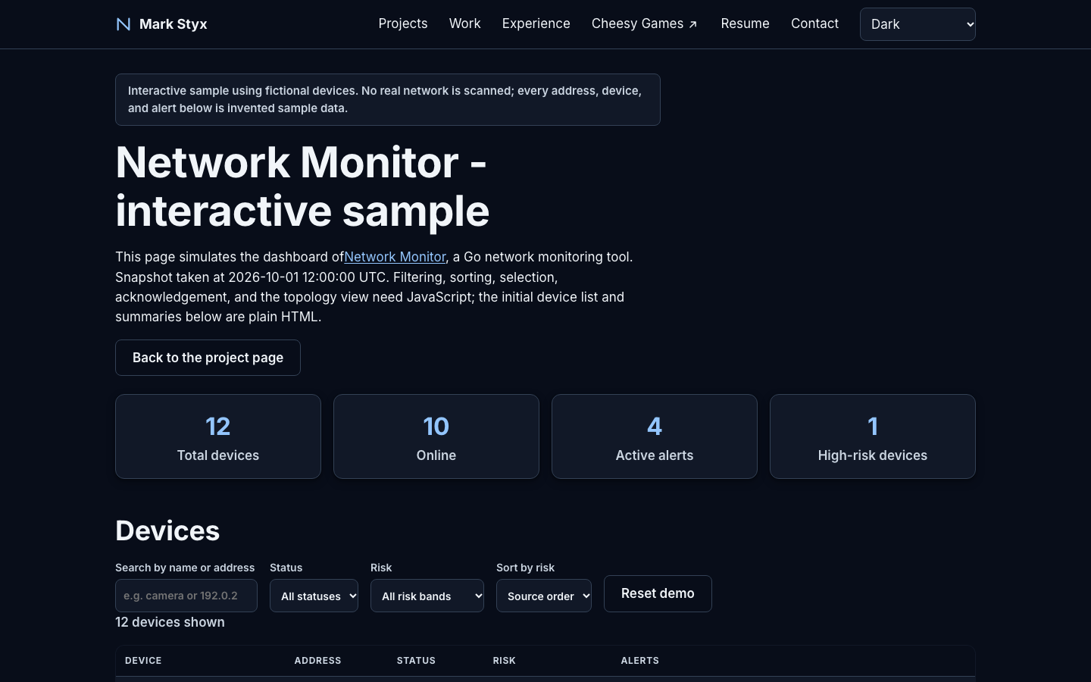This screenshot has width=1091, height=682.
Task: Open the Mark Styx home link
Action: 161,24
